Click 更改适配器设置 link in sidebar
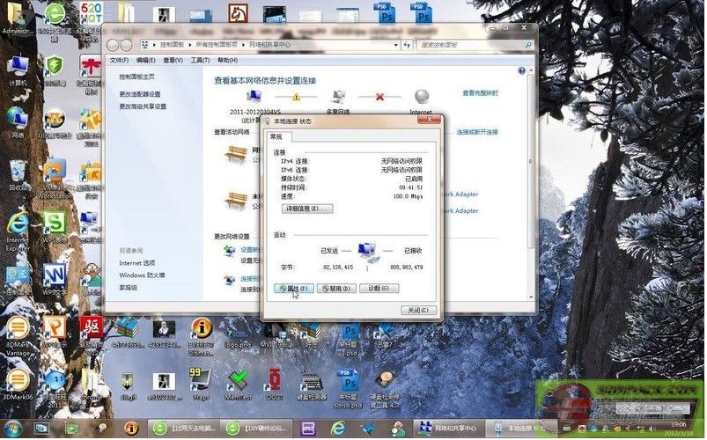 click(140, 94)
